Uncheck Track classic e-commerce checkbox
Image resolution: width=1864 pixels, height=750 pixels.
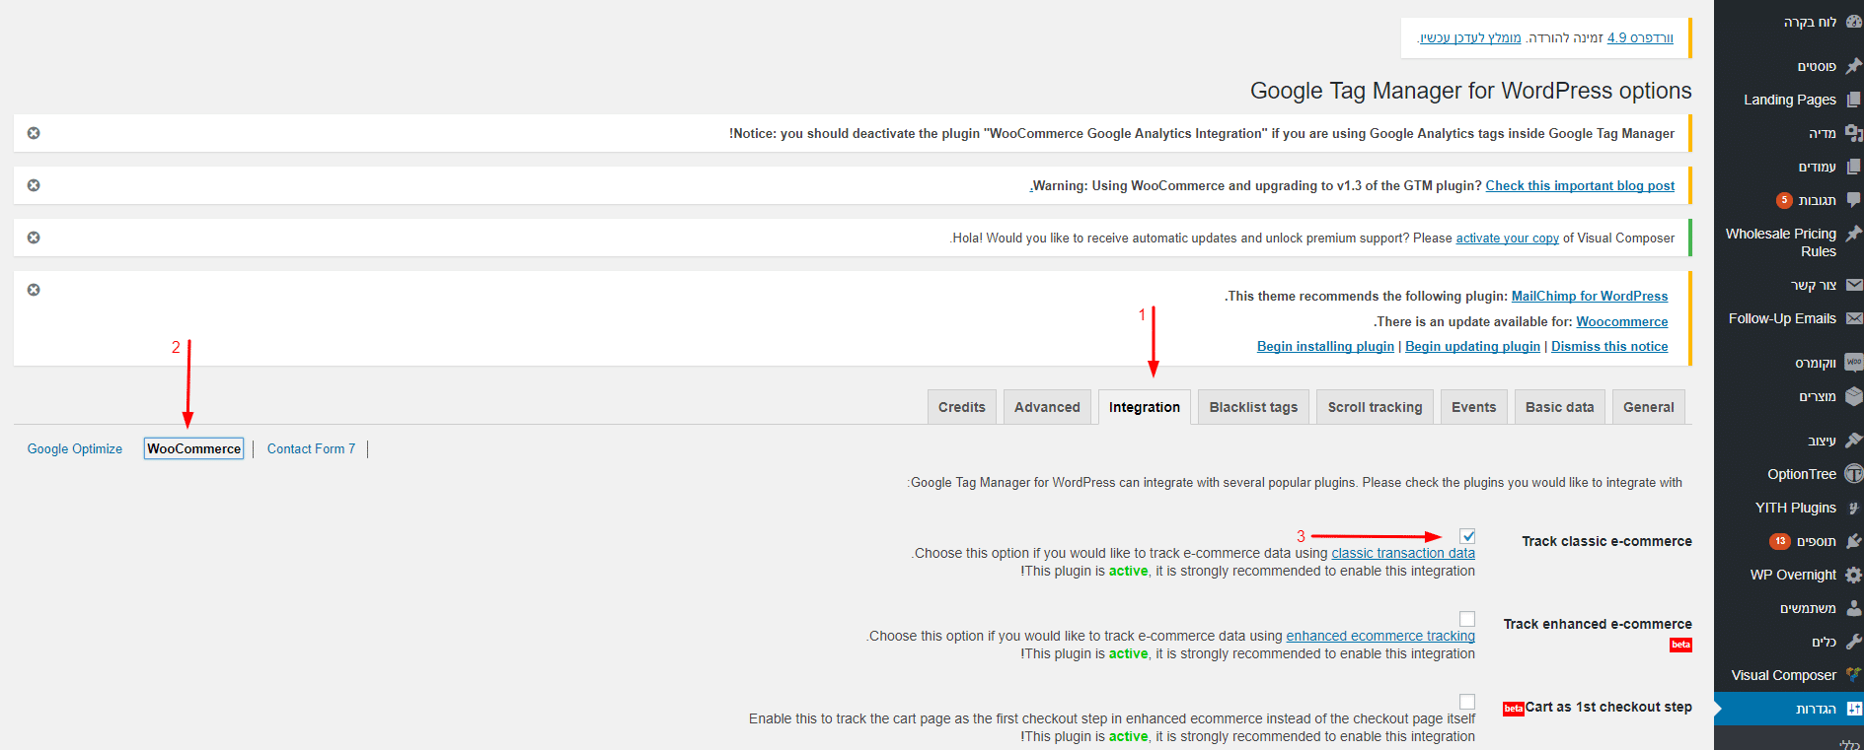[1467, 536]
